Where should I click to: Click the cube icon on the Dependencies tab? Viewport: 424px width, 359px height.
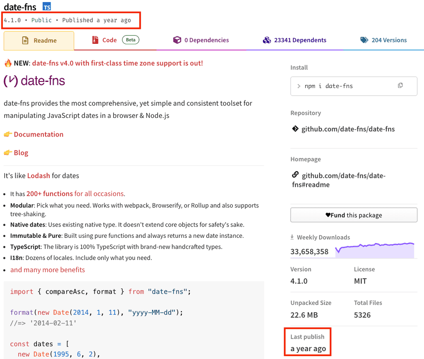(x=177, y=40)
